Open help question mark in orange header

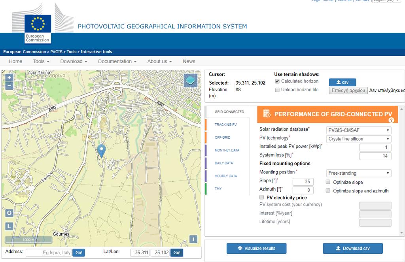pos(391,120)
